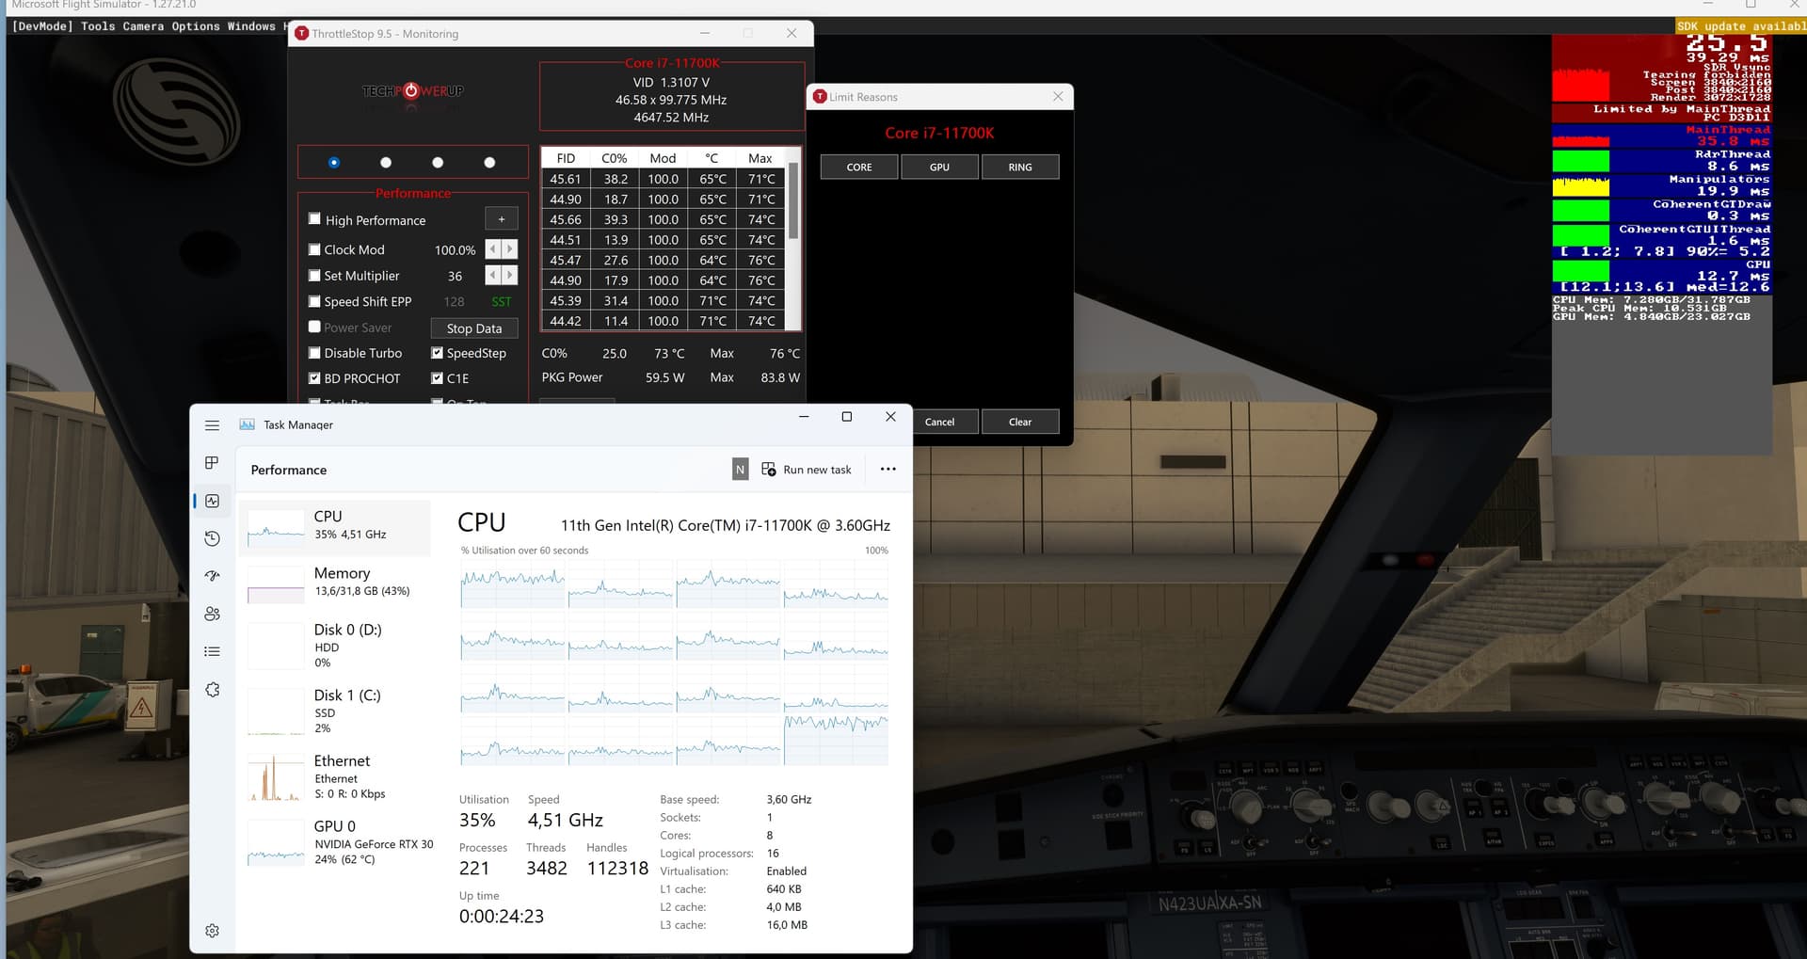Select the third ThrottleStop profile radio button
Screen dimensions: 1807x959
(x=438, y=163)
